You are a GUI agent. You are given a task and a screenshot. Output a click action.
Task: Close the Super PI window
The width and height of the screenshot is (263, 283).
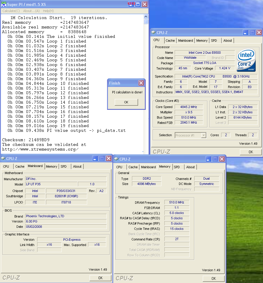point(145,4)
